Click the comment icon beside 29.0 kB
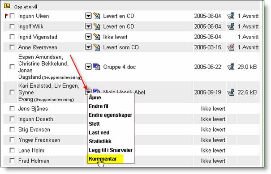271x174 pixels. point(231,67)
